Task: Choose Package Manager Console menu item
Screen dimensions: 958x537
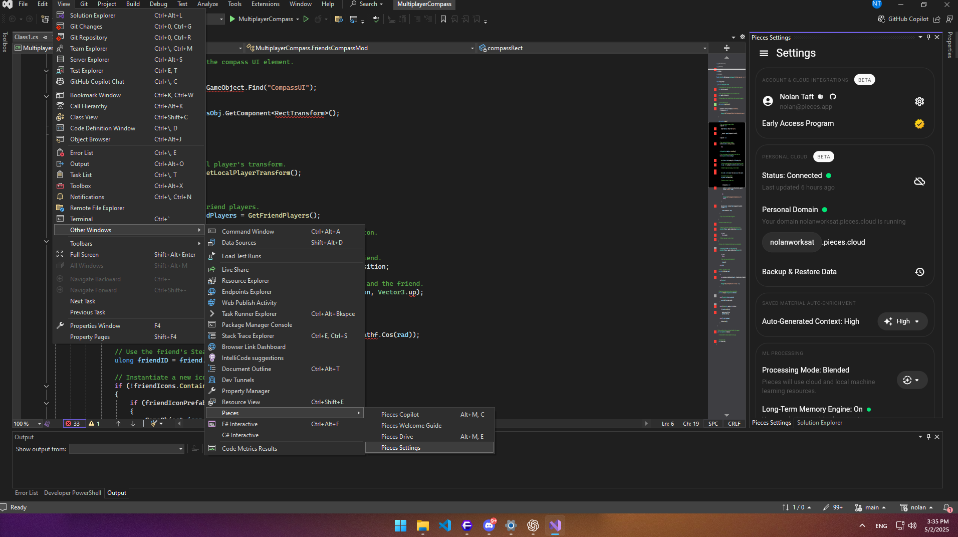Action: pos(285,325)
